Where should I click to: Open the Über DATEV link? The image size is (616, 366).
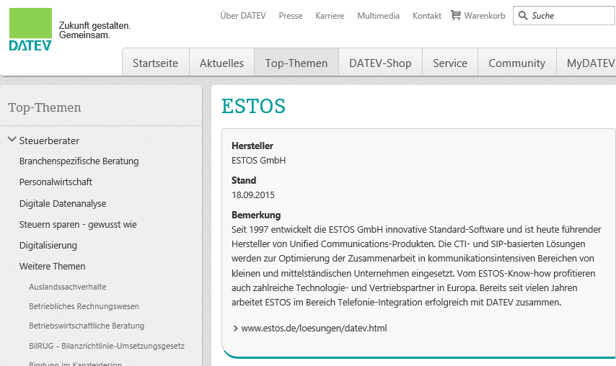(243, 16)
